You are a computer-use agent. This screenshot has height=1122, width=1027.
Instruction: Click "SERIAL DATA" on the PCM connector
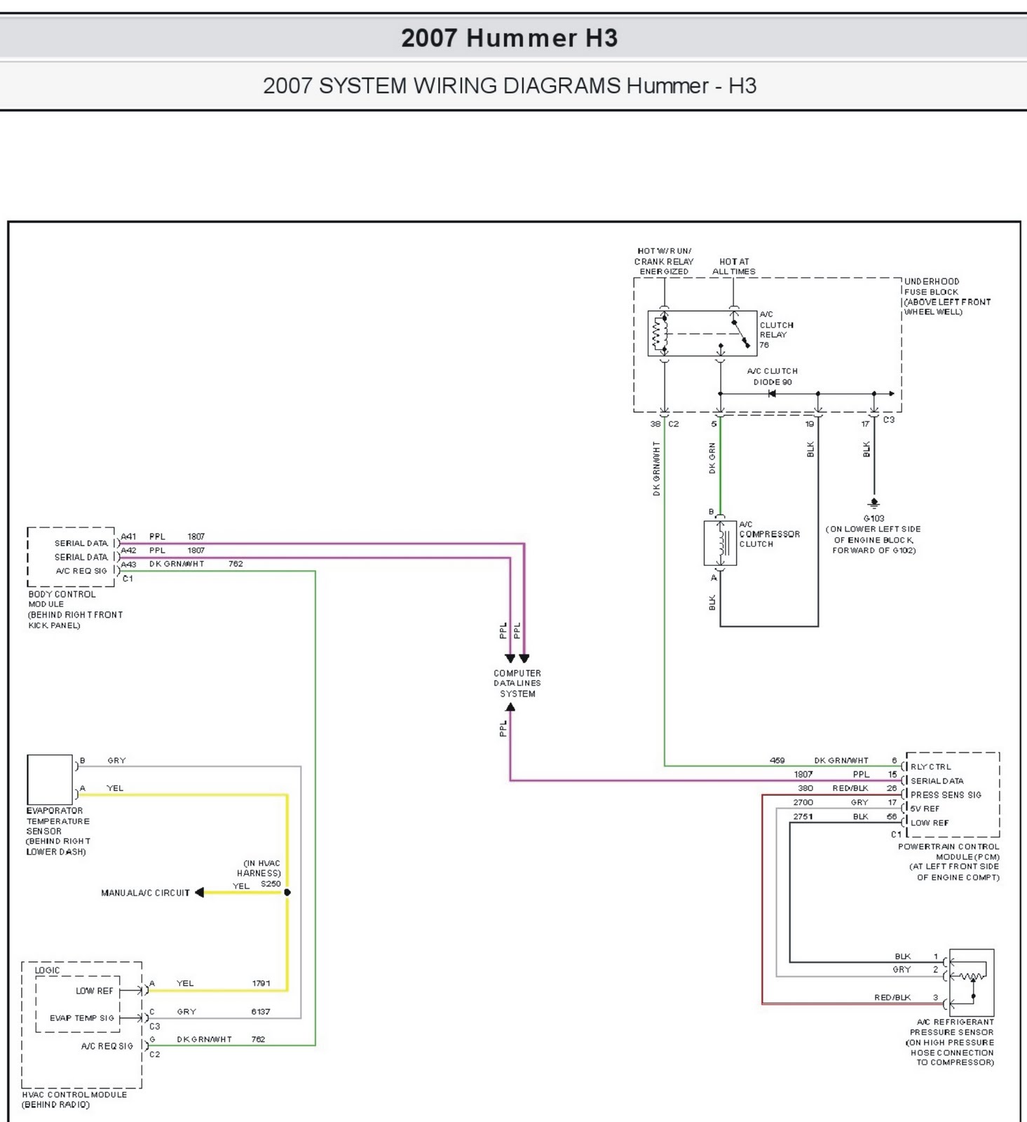coord(937,780)
